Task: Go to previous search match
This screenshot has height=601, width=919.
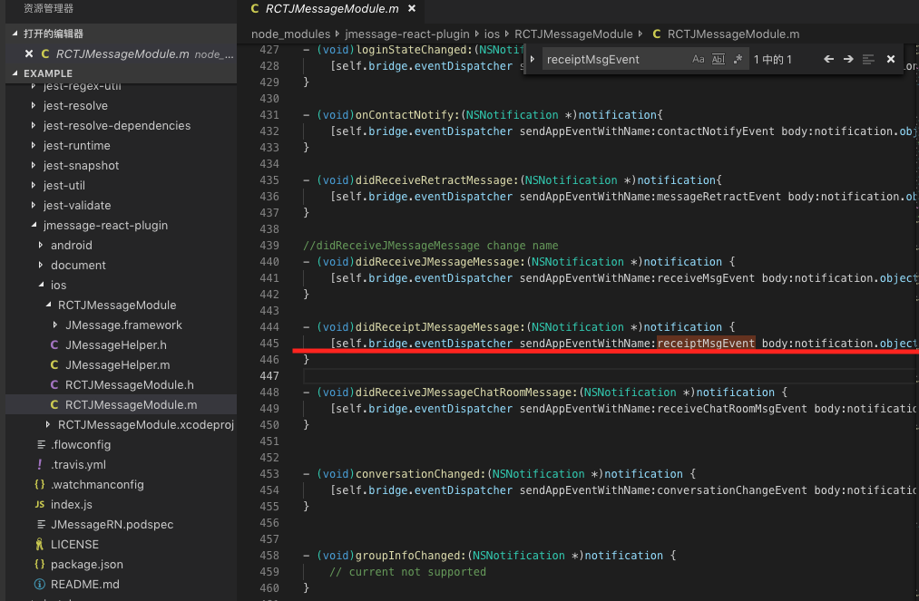Action: pyautogui.click(x=829, y=59)
